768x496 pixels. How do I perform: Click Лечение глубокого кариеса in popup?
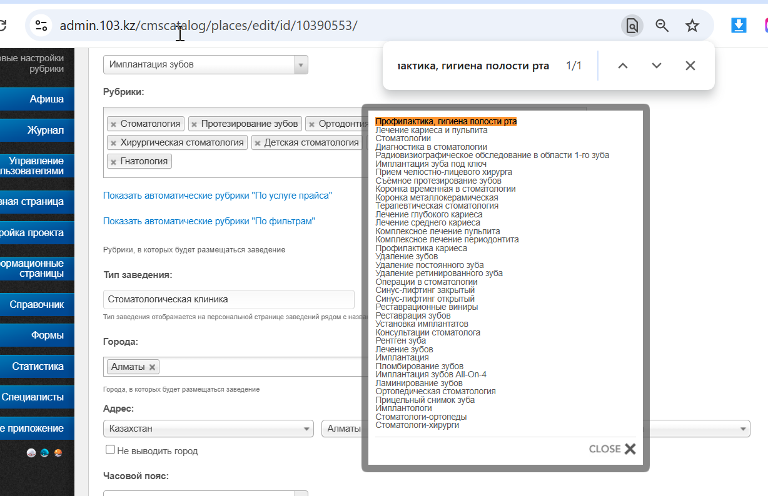(429, 214)
